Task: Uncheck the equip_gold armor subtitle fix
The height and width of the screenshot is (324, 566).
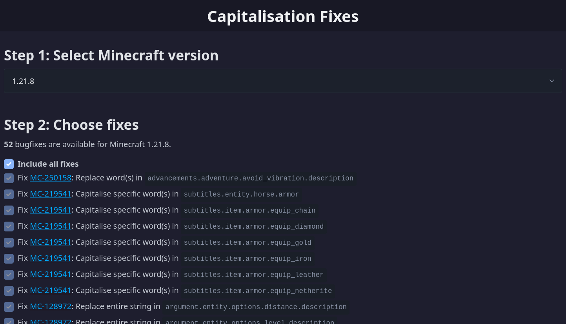Action: (9, 242)
